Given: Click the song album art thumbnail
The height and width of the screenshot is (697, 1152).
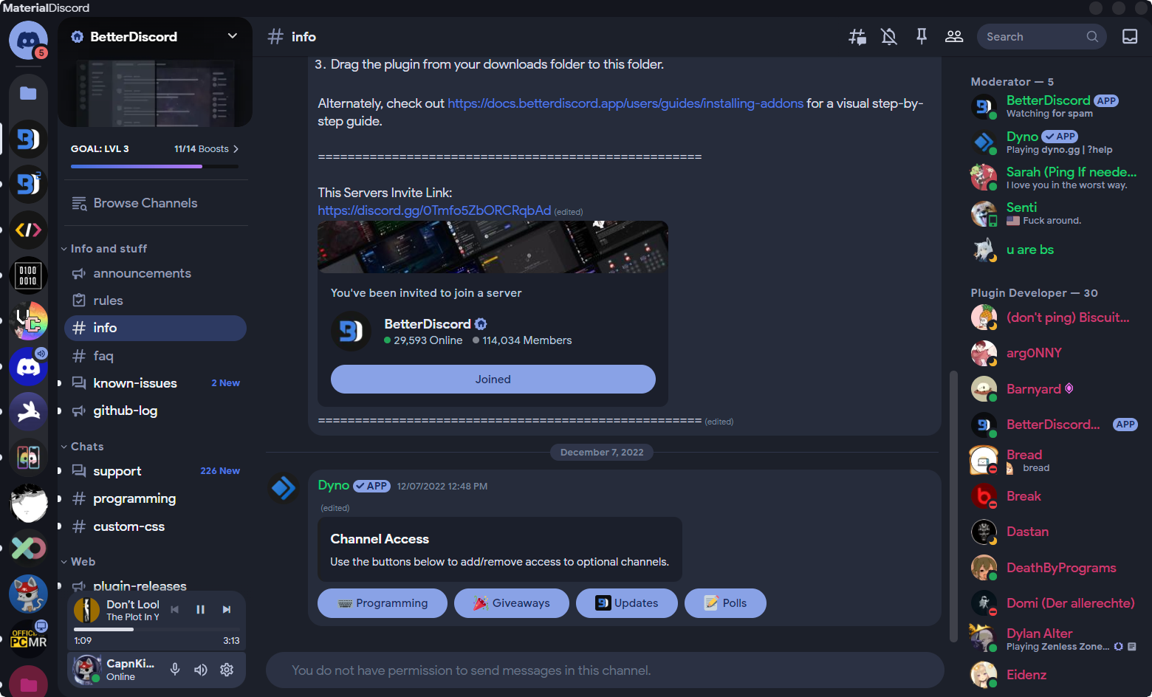Looking at the screenshot, I should [x=87, y=610].
